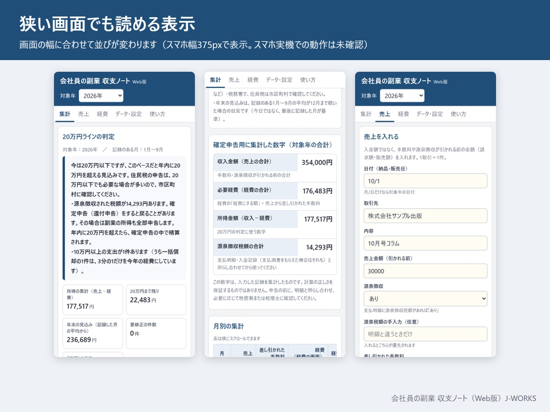This screenshot has height=412, width=550.
Task: Select データ・設定 tab in middle panel
Action: [279, 80]
